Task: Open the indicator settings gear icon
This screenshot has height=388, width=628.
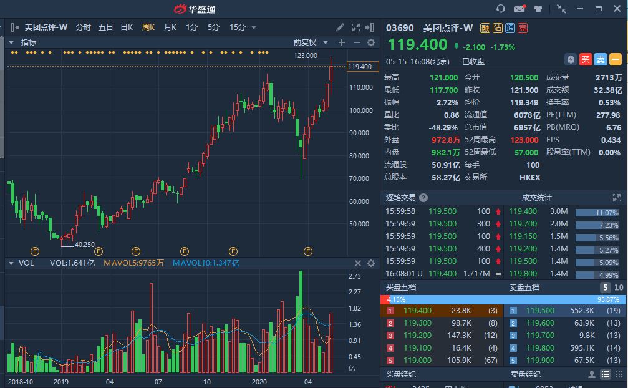Action: click(371, 42)
